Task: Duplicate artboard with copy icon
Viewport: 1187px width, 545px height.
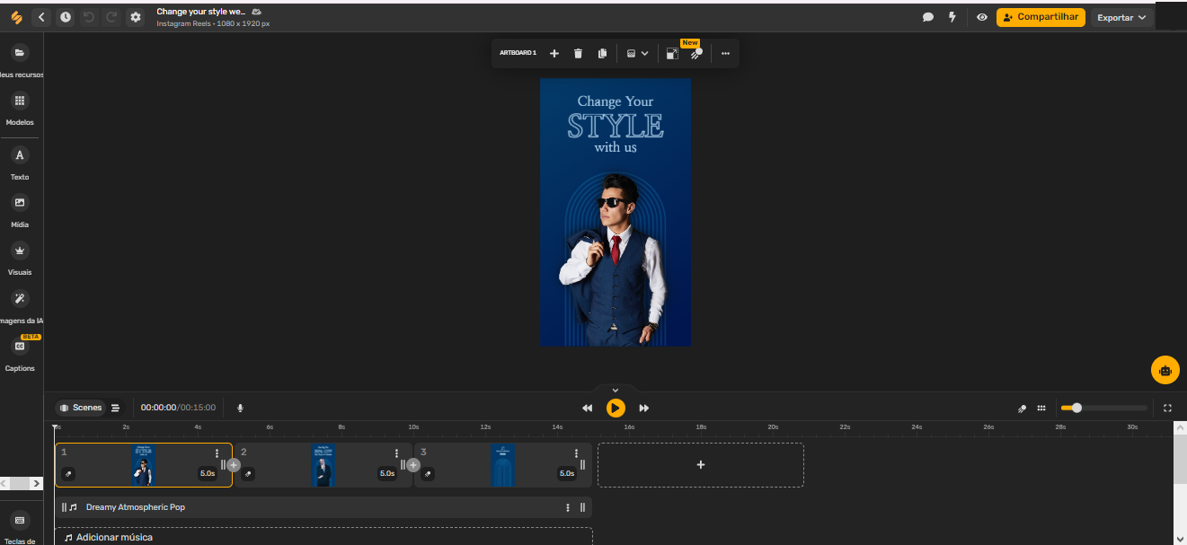Action: pyautogui.click(x=602, y=54)
